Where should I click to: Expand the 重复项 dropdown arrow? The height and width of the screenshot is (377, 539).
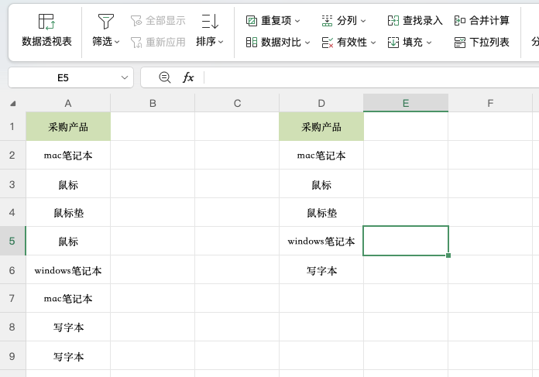(297, 21)
